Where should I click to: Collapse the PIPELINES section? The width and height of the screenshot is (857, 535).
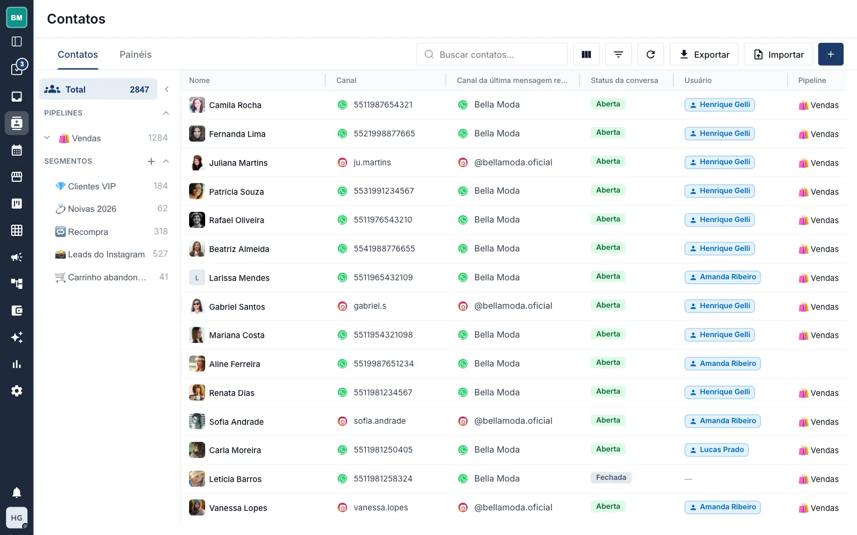tap(166, 113)
